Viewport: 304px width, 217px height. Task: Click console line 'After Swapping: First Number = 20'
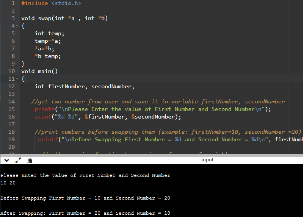coord(85,213)
